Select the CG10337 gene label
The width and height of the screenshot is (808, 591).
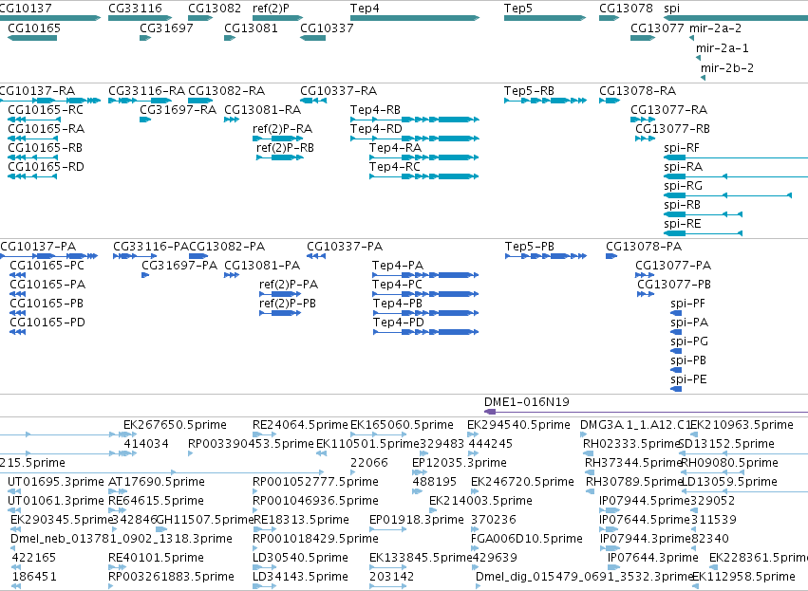point(327,28)
